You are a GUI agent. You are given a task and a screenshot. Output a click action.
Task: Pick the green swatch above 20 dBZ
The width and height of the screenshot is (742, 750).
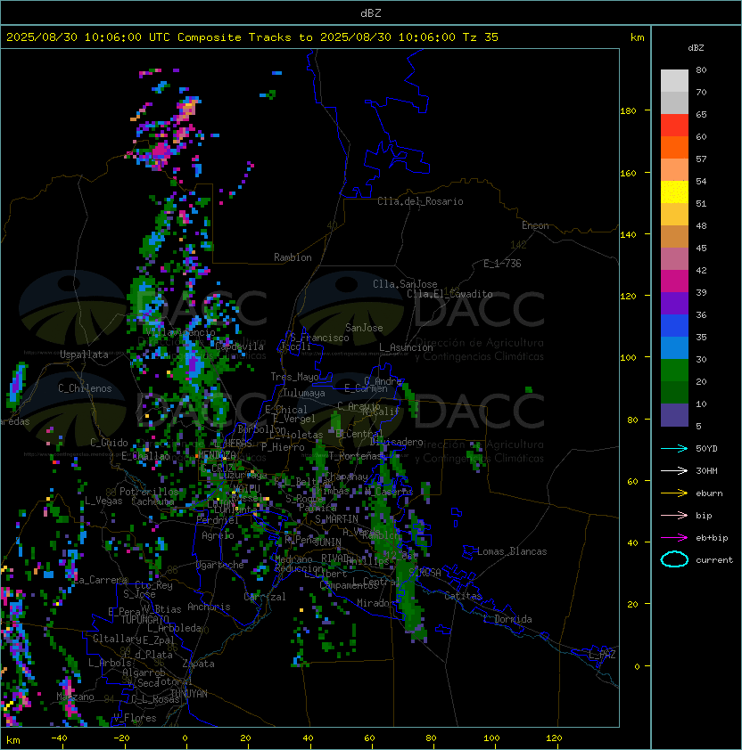[674, 370]
